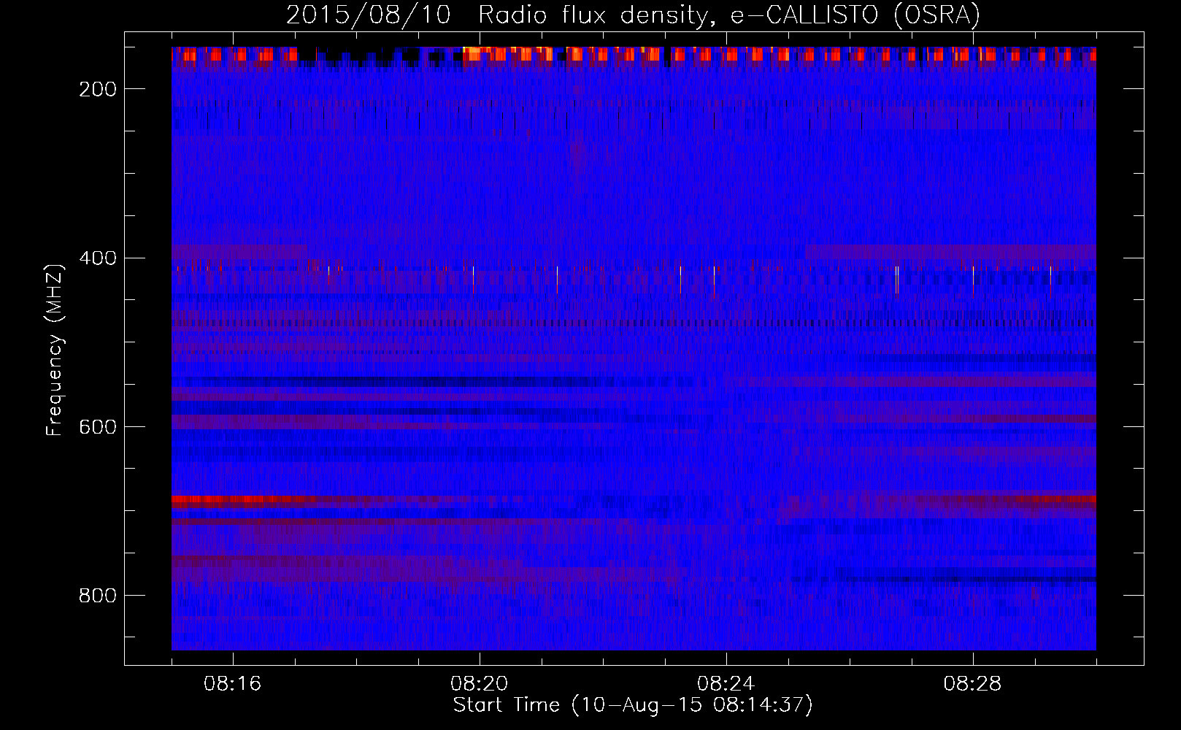Click the 08:16 time axis label
The image size is (1181, 730).
pyautogui.click(x=233, y=684)
